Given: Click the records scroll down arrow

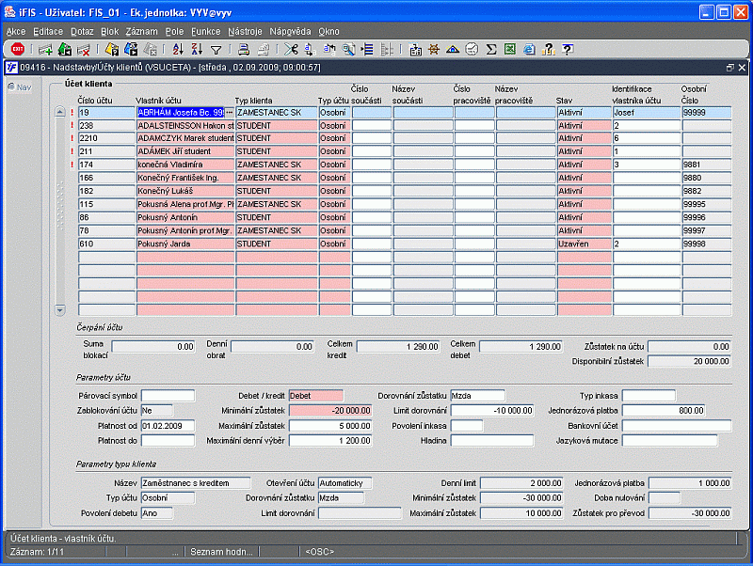Looking at the screenshot, I should 60,310.
